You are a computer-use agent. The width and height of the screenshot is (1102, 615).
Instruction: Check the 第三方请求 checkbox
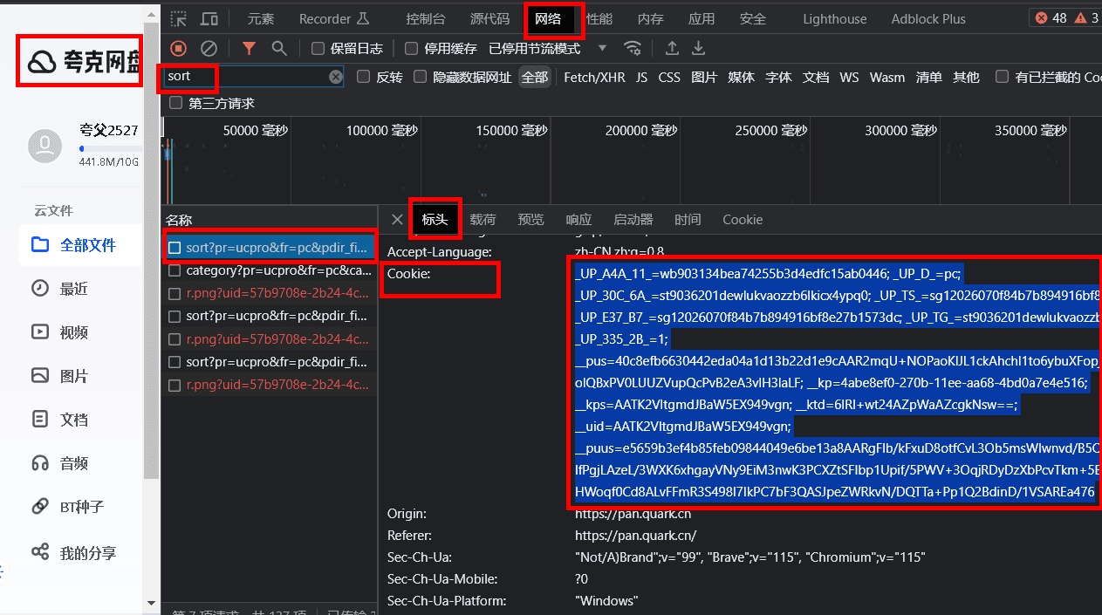tap(176, 103)
